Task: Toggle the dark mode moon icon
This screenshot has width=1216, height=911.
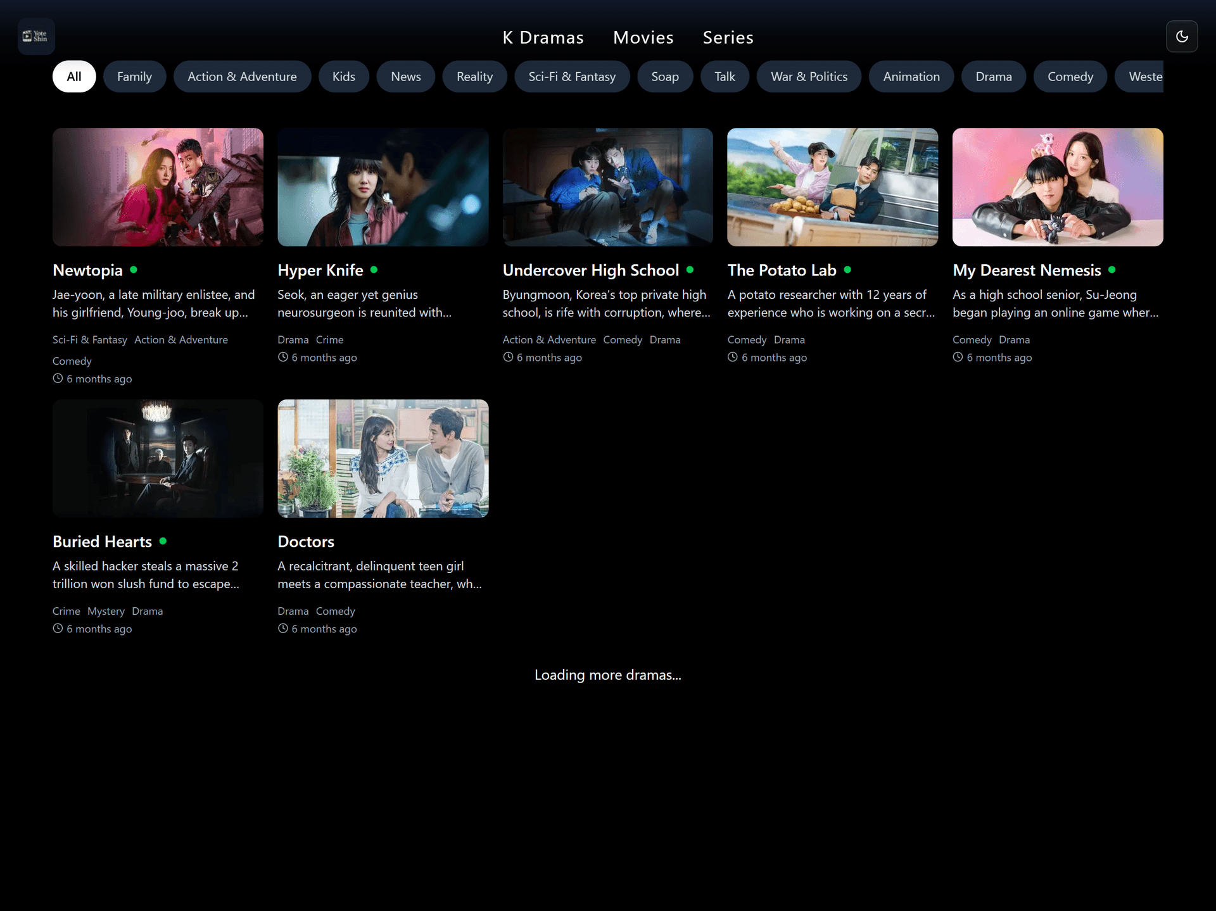Action: coord(1181,36)
